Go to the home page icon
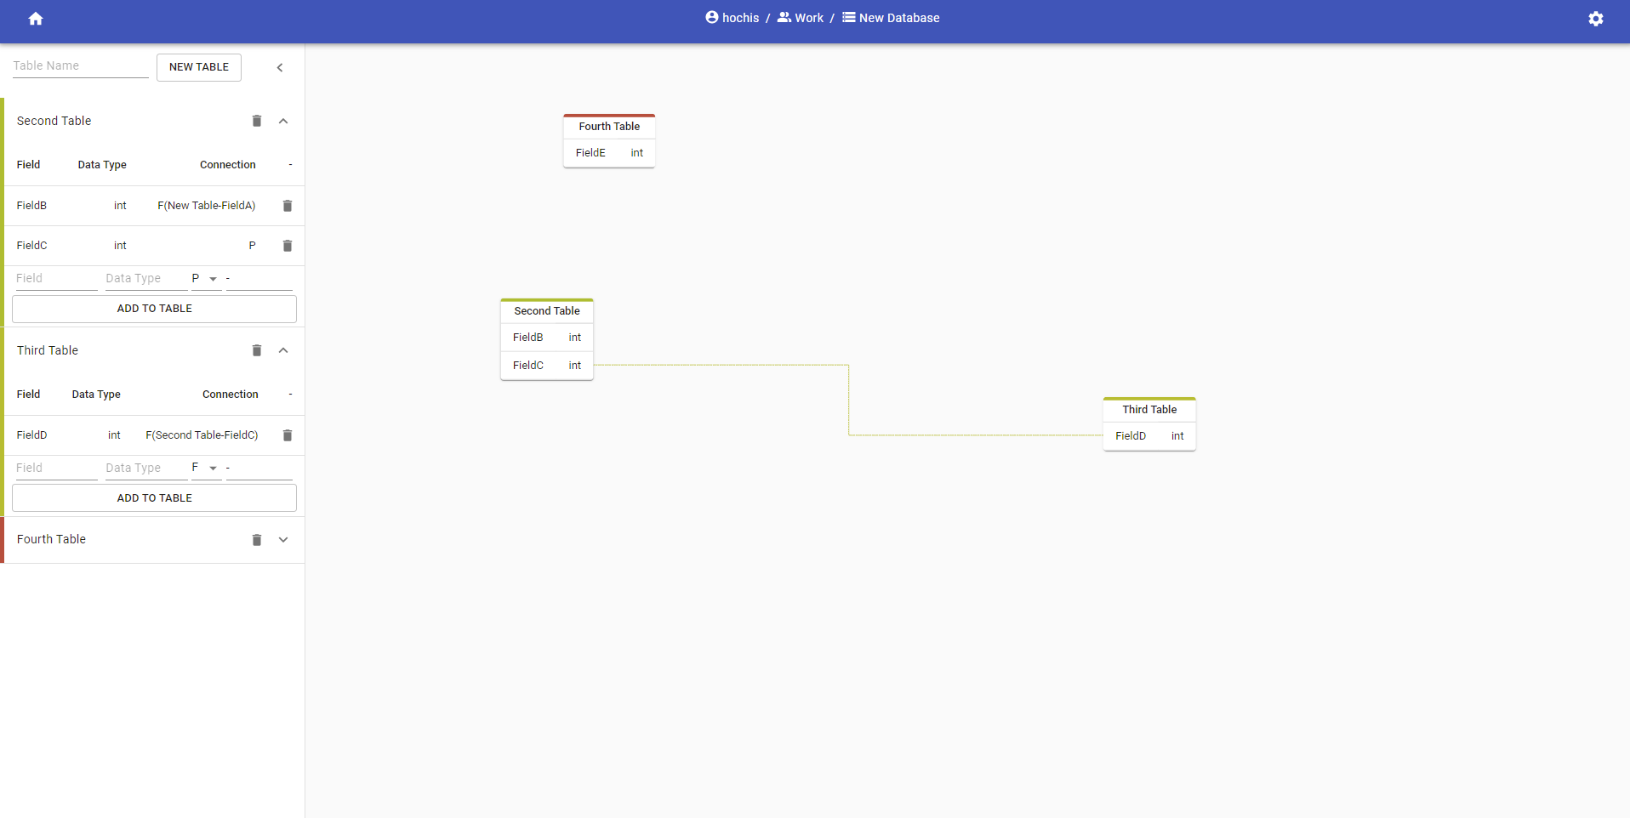This screenshot has height=818, width=1630. tap(35, 19)
